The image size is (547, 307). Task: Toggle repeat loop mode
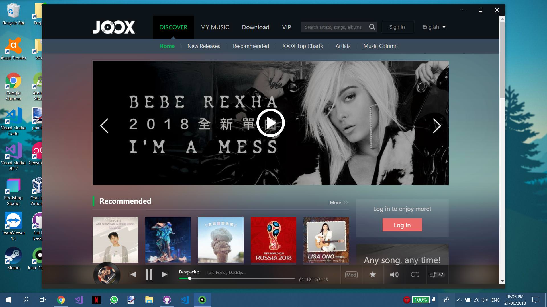pos(415,275)
